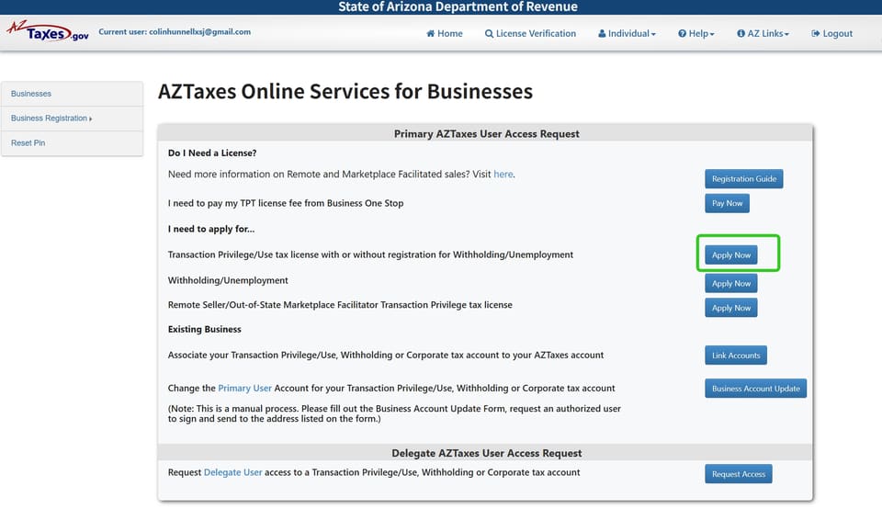Expand Business Registration submenu in the sidebar
This screenshot has height=520, width=882.
pyautogui.click(x=72, y=119)
